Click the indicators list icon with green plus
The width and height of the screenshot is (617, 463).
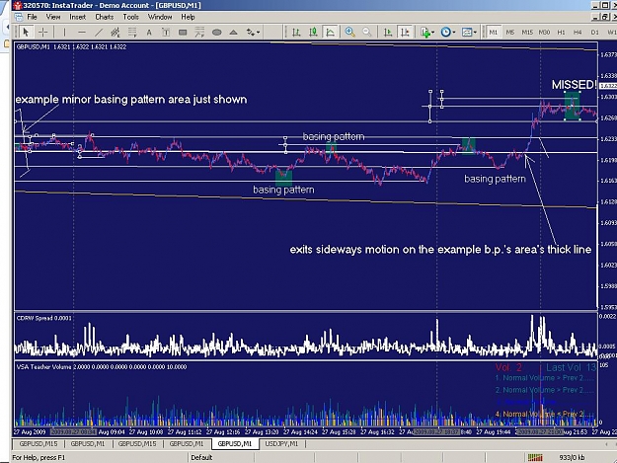click(x=424, y=33)
